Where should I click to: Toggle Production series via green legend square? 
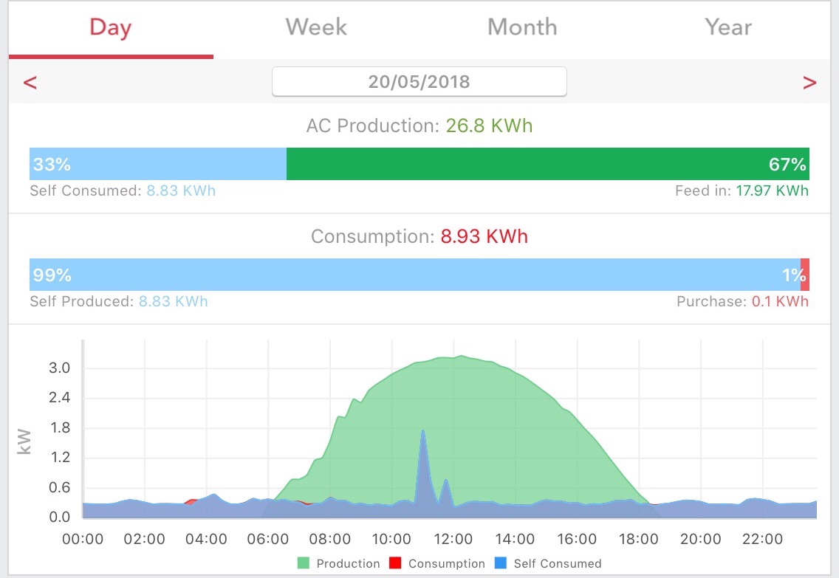point(304,563)
